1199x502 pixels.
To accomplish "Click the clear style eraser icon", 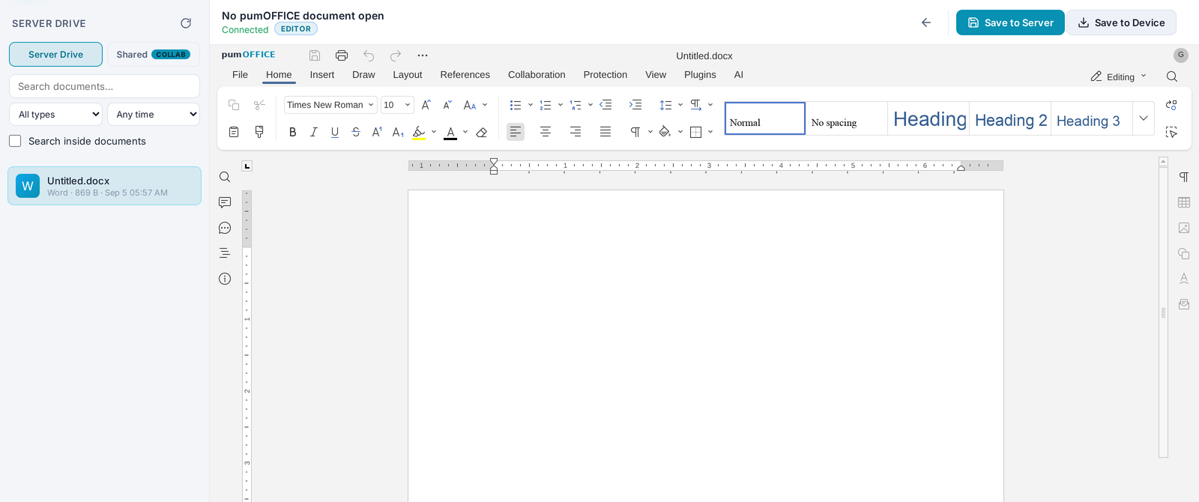I will click(482, 132).
